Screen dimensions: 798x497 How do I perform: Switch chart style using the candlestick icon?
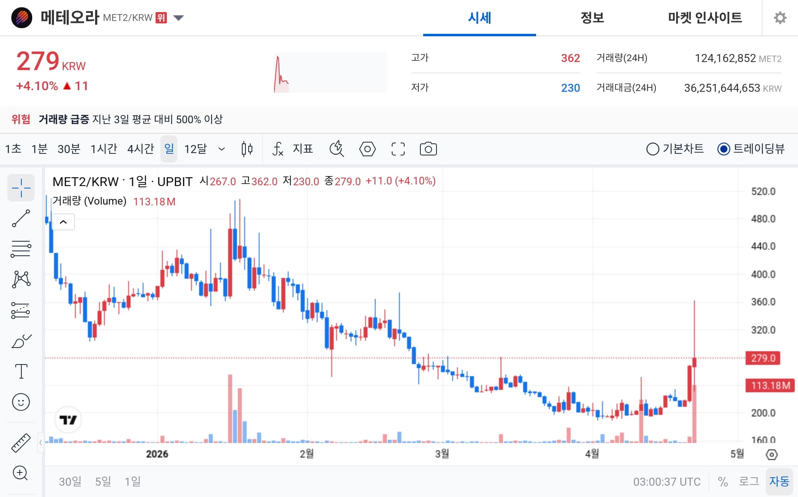tap(247, 149)
